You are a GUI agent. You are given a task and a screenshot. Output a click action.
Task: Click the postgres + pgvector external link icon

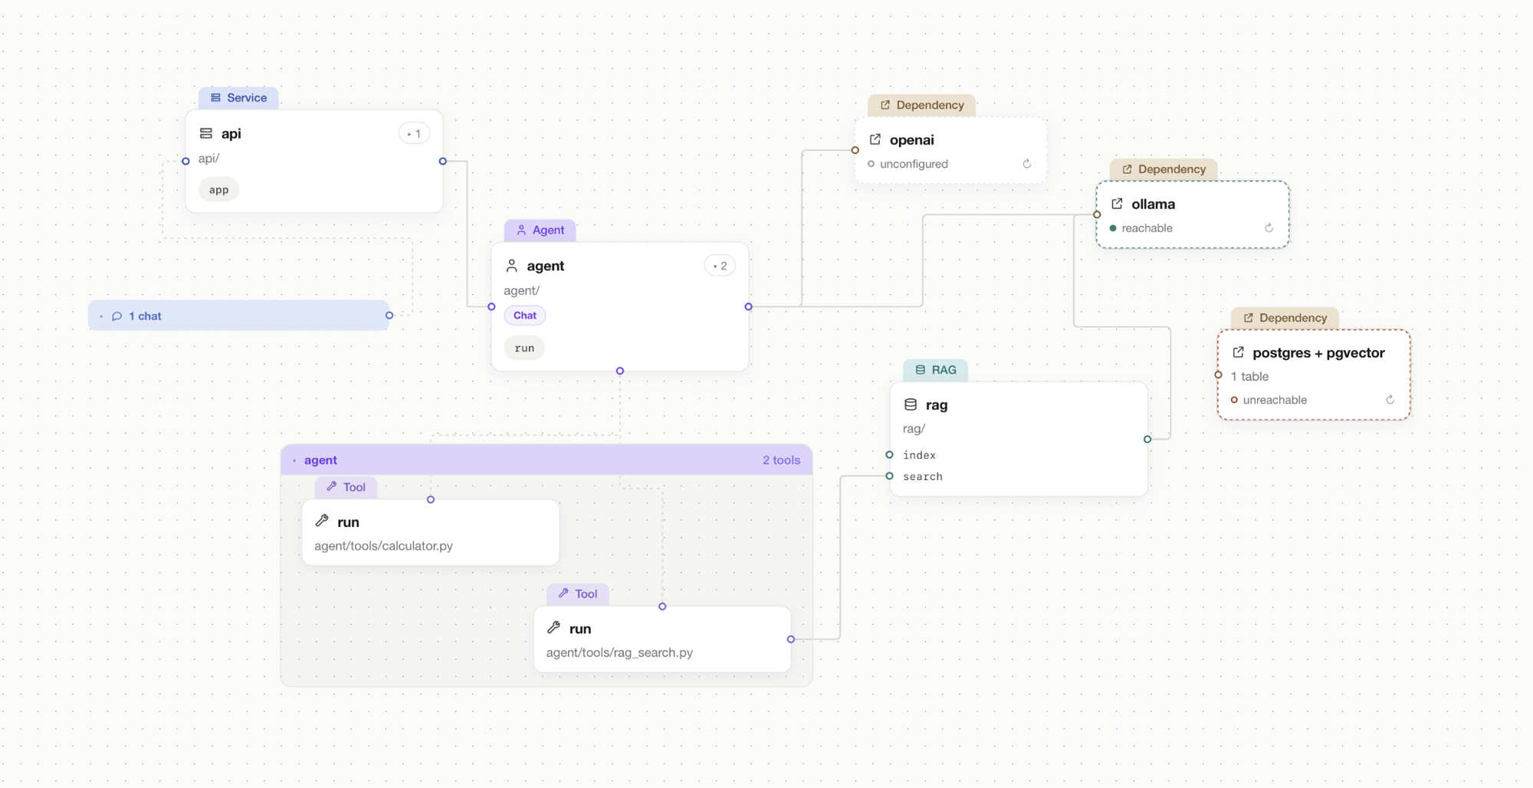pyautogui.click(x=1238, y=352)
